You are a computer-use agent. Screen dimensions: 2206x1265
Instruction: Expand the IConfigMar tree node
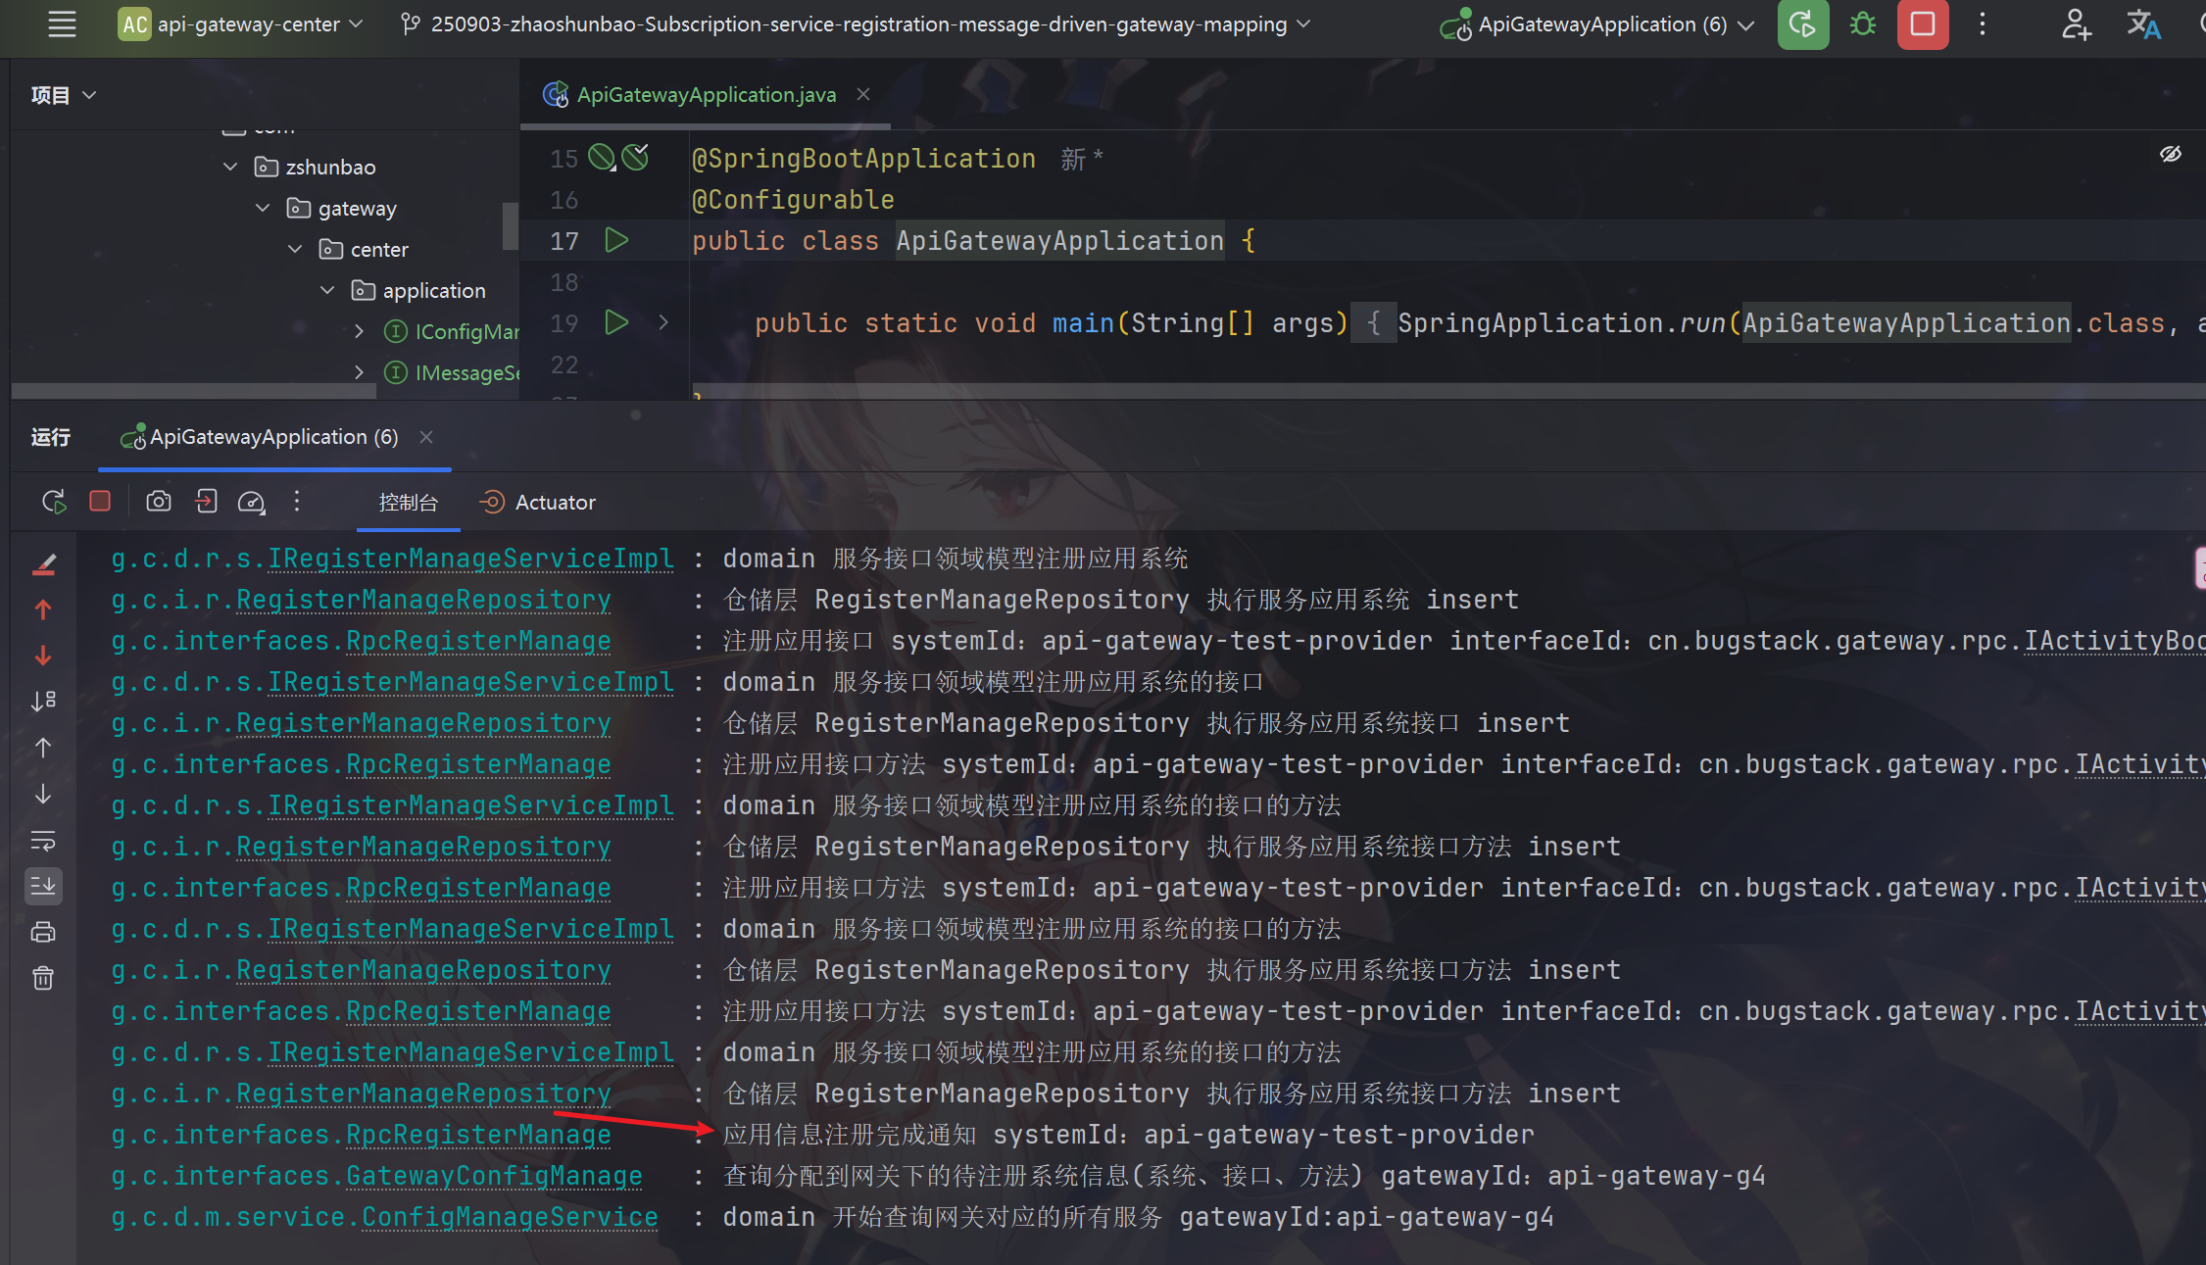pyautogui.click(x=360, y=331)
